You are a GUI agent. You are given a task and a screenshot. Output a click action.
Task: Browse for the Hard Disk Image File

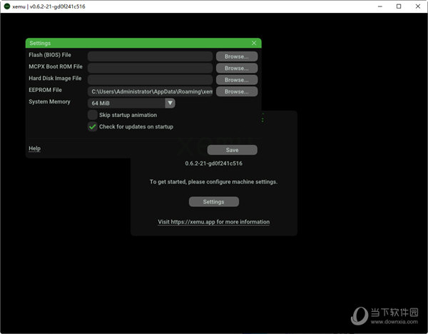coord(237,80)
